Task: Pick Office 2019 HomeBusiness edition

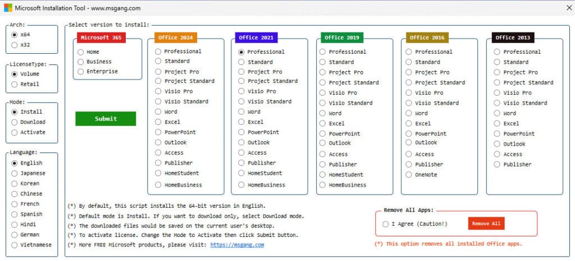Action: [x=323, y=185]
